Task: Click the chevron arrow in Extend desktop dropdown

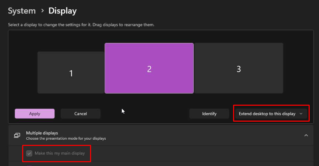Action: pos(301,114)
